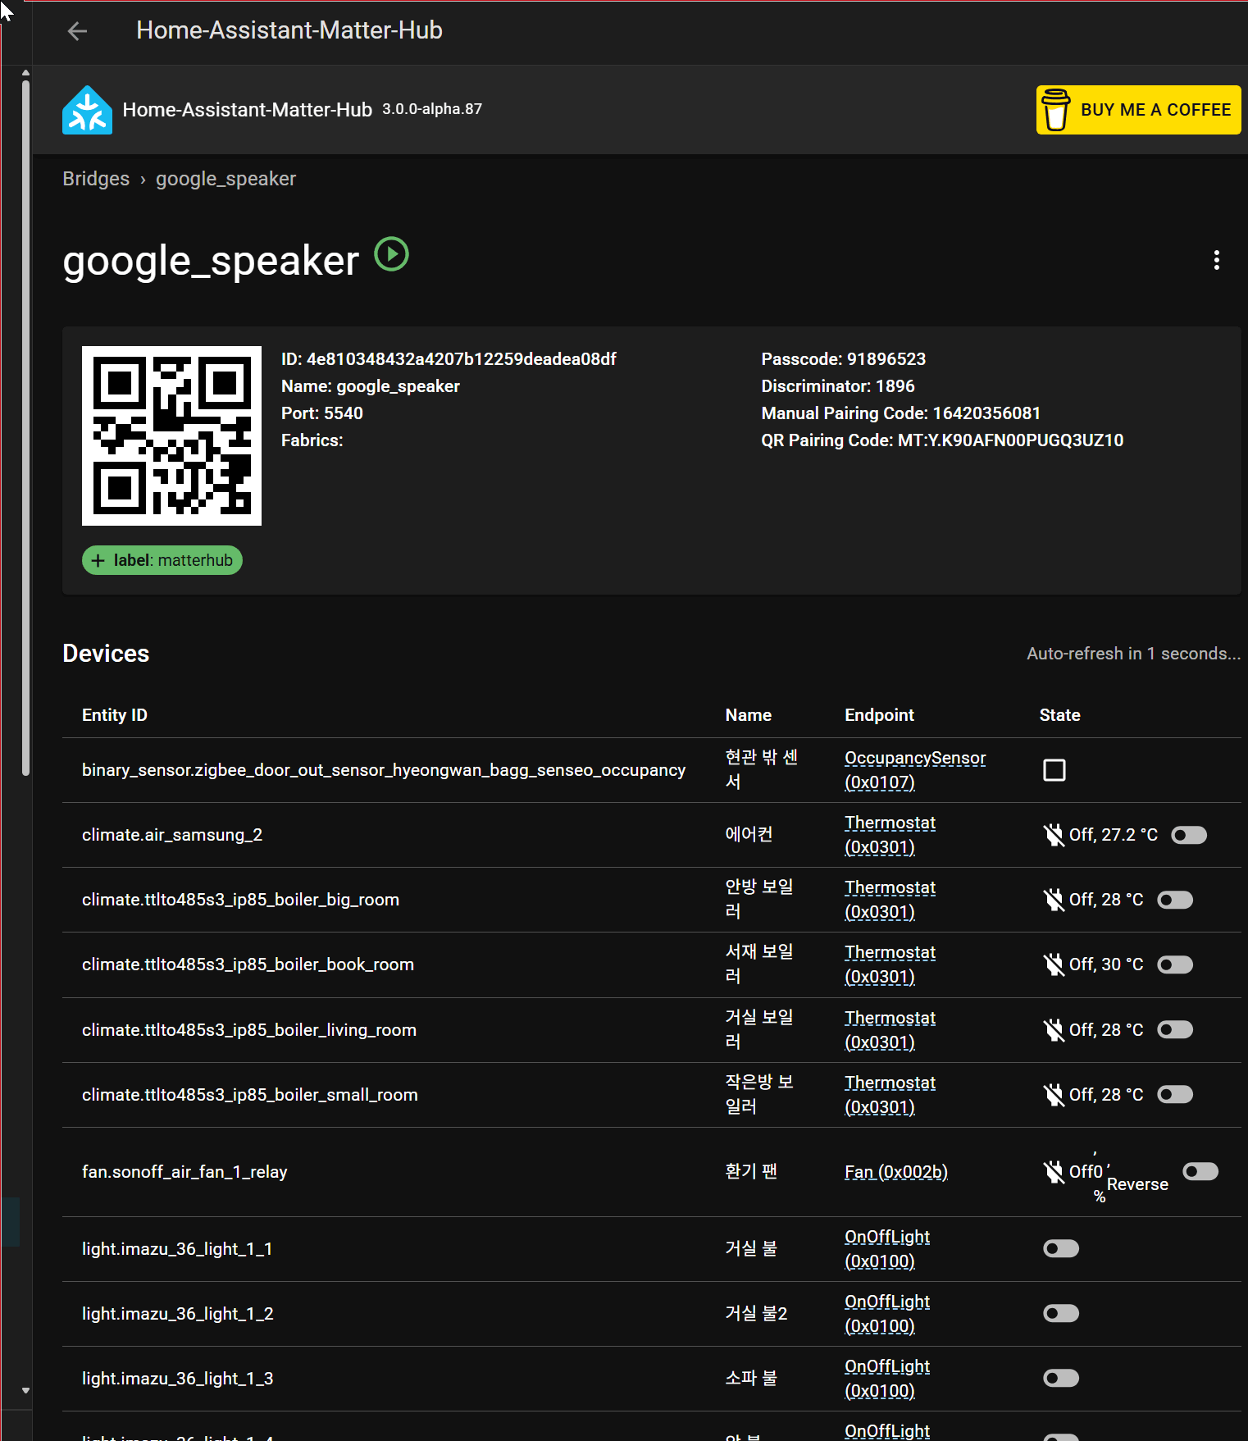Screen dimensions: 1248x1441
Task: Check the occupancy sensor state checkbox
Action: pyautogui.click(x=1054, y=770)
